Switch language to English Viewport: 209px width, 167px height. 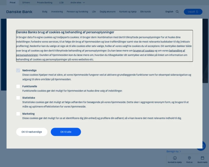tap(169, 12)
